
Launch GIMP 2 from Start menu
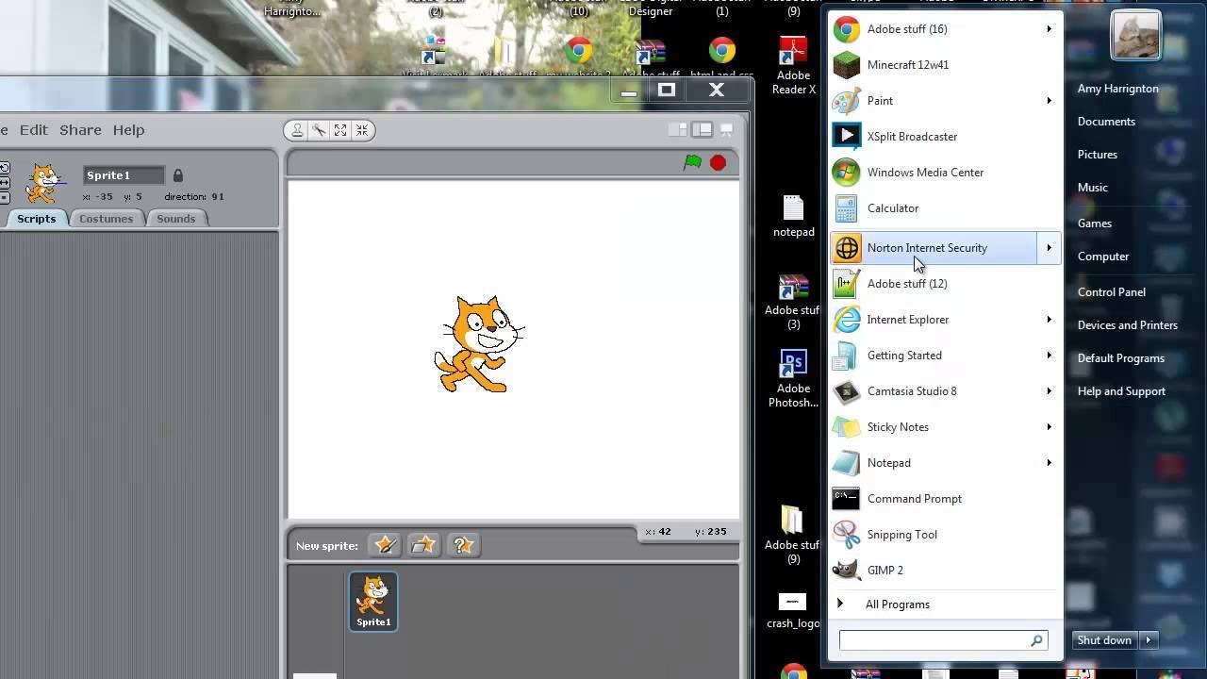[946, 571]
